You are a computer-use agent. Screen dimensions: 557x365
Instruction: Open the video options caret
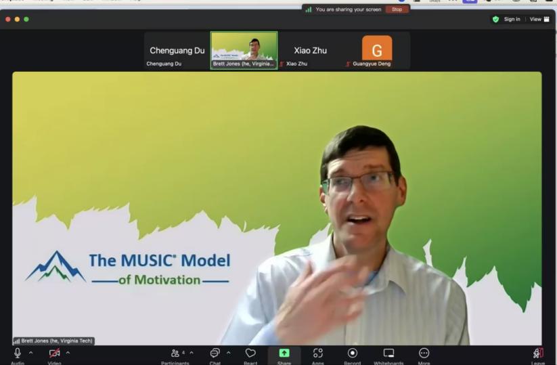(68, 353)
